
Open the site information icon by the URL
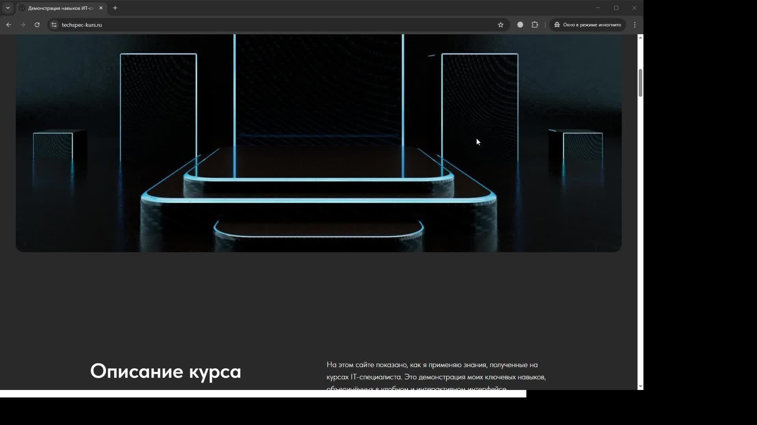pos(54,25)
